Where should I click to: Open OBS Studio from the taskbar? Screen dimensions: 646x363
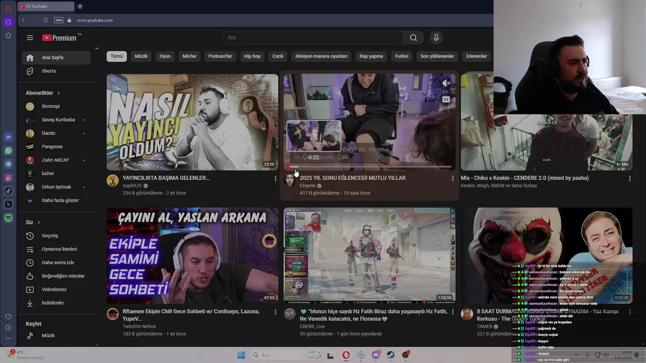[406, 355]
